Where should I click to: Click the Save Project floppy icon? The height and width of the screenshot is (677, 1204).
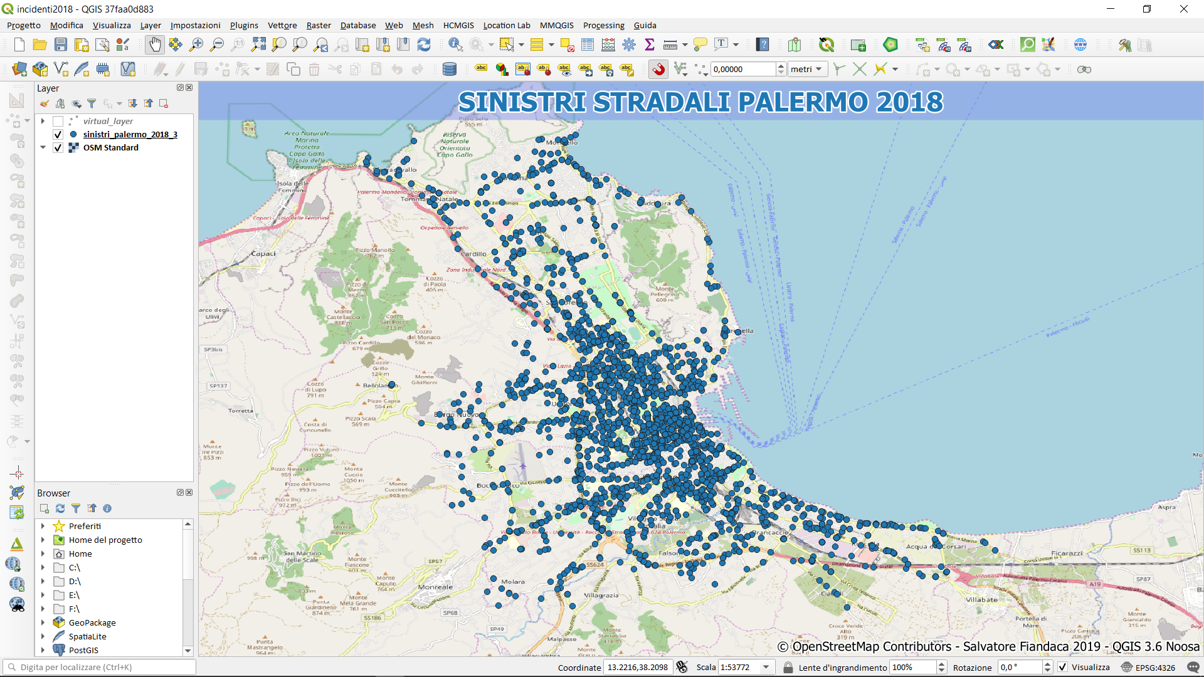(x=61, y=45)
